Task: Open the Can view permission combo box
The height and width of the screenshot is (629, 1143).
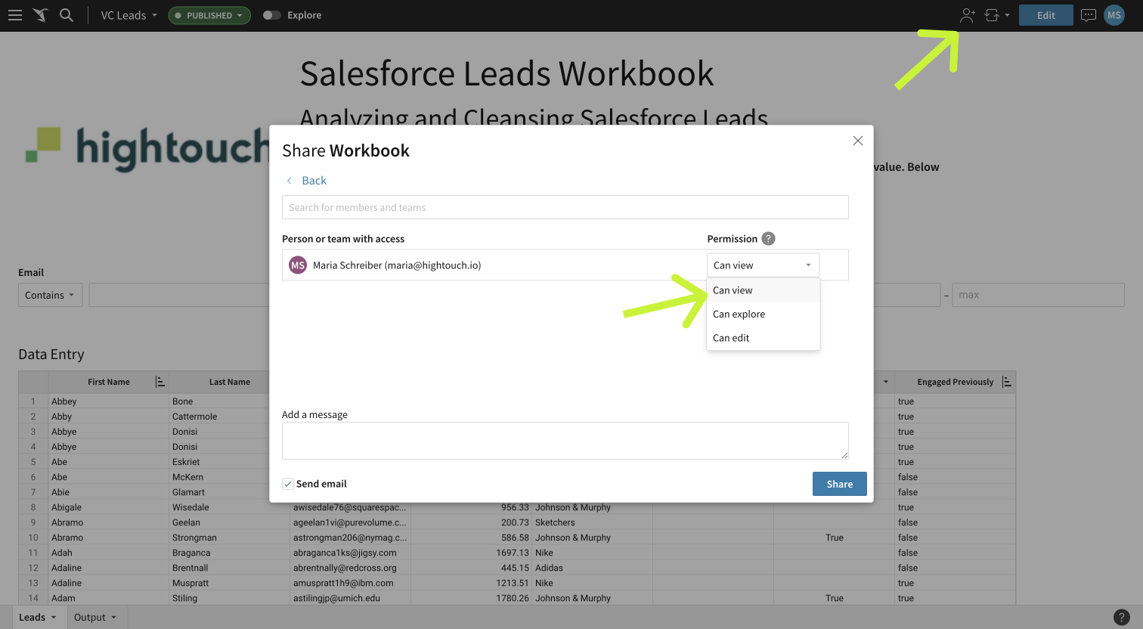Action: pos(763,265)
